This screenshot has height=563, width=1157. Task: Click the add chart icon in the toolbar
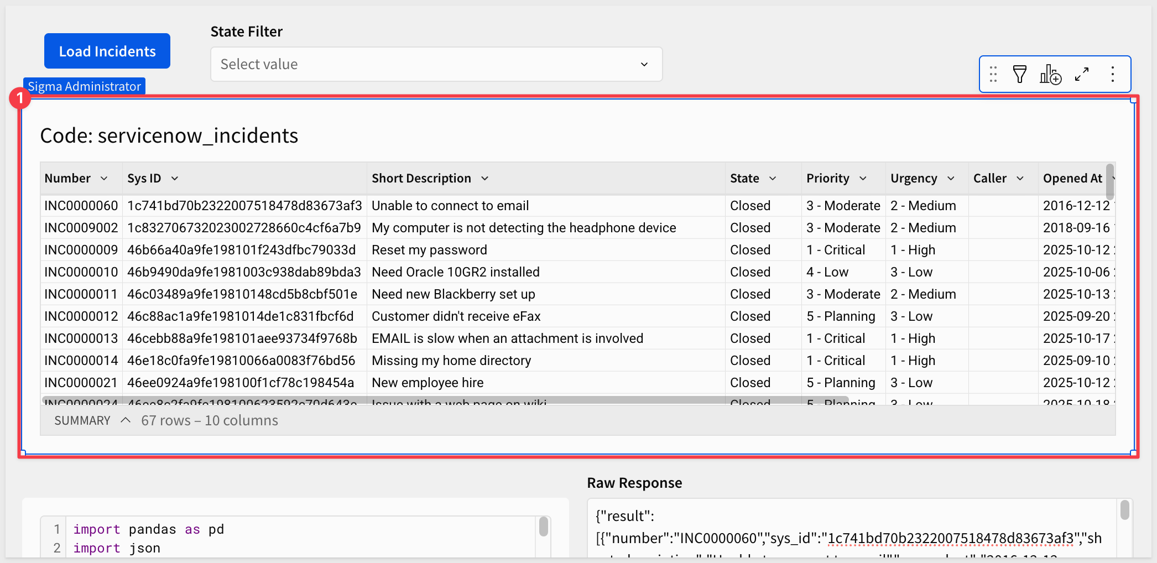click(x=1050, y=74)
